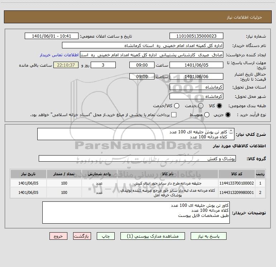Click the اطلاعات کالاهای مورد نیاز heading
The width and height of the screenshot is (276, 267).
(239, 146)
